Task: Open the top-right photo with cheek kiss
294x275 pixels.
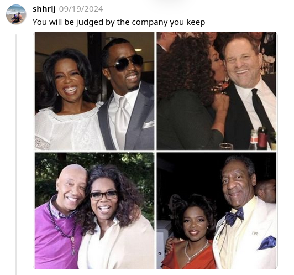Action: coord(217,91)
